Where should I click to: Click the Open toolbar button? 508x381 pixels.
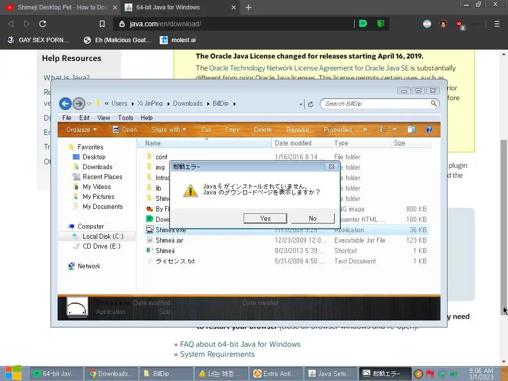point(125,129)
